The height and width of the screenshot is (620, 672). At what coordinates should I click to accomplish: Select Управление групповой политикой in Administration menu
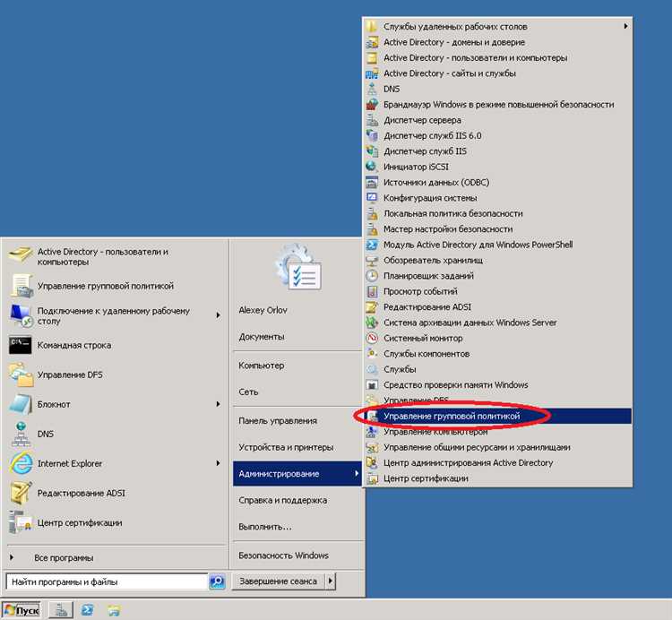497,416
